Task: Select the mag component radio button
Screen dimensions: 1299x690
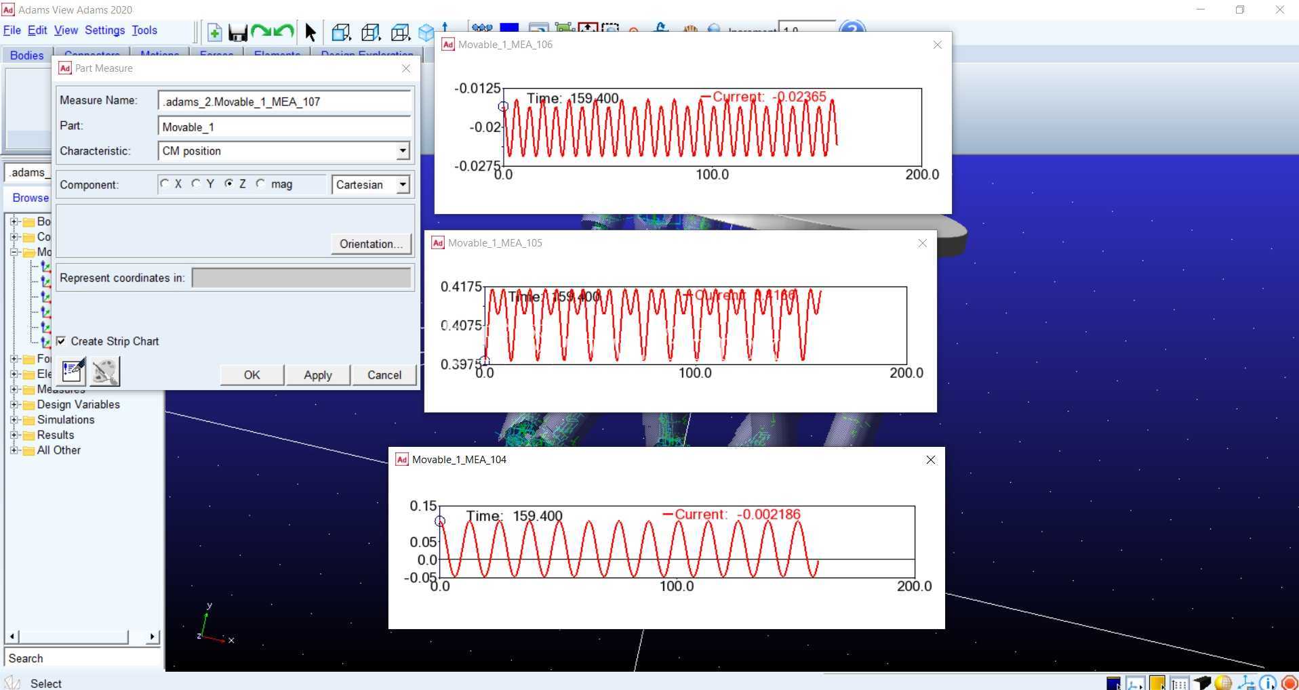Action: click(261, 184)
